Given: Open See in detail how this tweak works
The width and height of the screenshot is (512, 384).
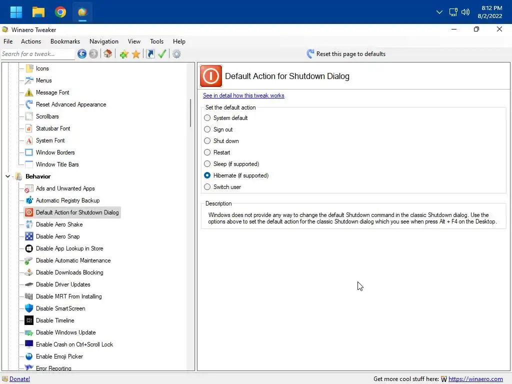Looking at the screenshot, I should 243,95.
